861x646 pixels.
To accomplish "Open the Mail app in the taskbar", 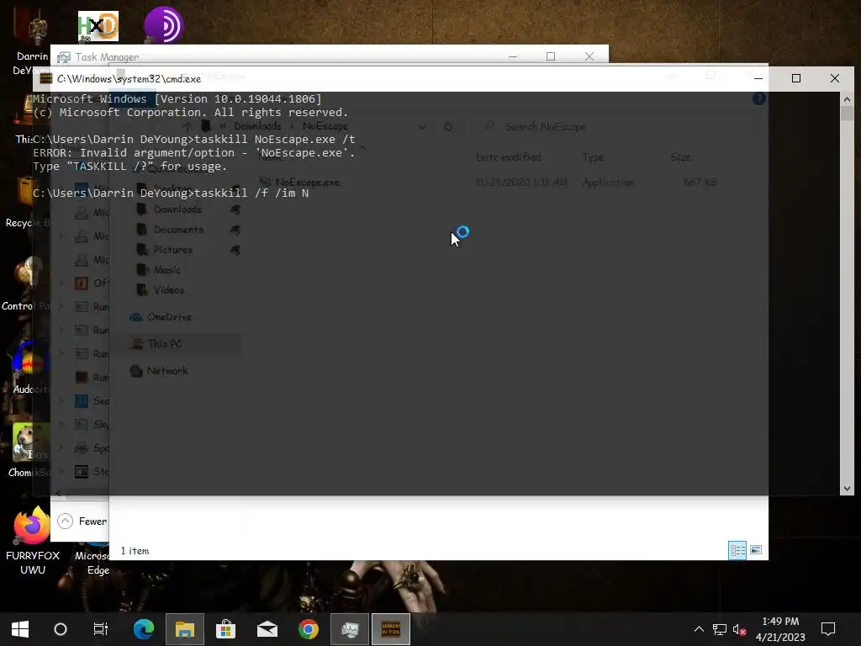I will pyautogui.click(x=267, y=629).
